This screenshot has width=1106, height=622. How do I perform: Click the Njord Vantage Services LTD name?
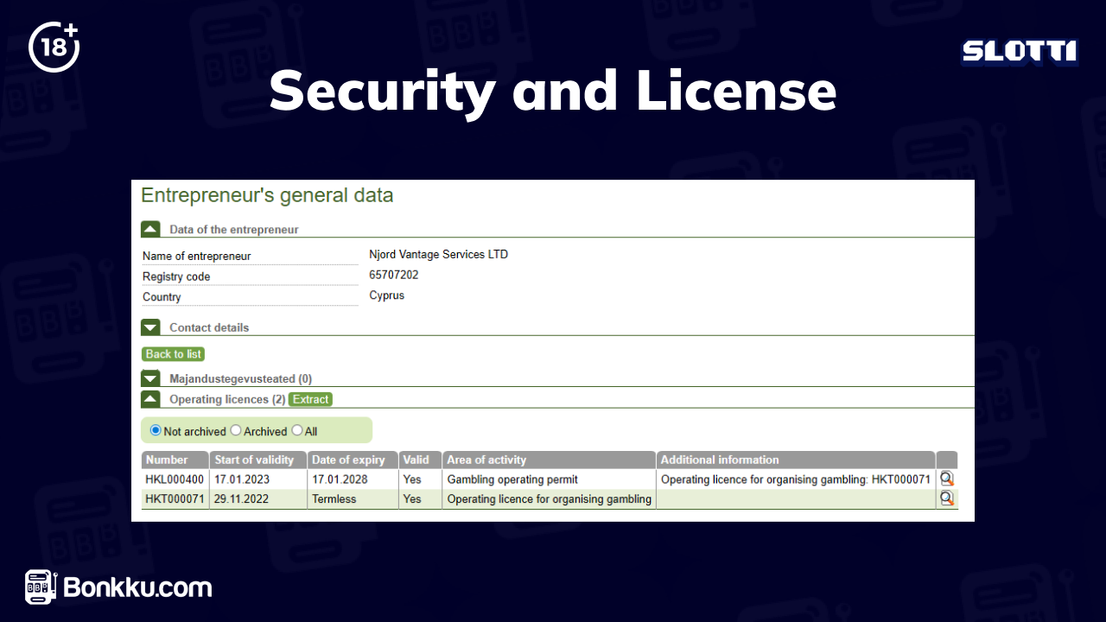click(x=438, y=255)
